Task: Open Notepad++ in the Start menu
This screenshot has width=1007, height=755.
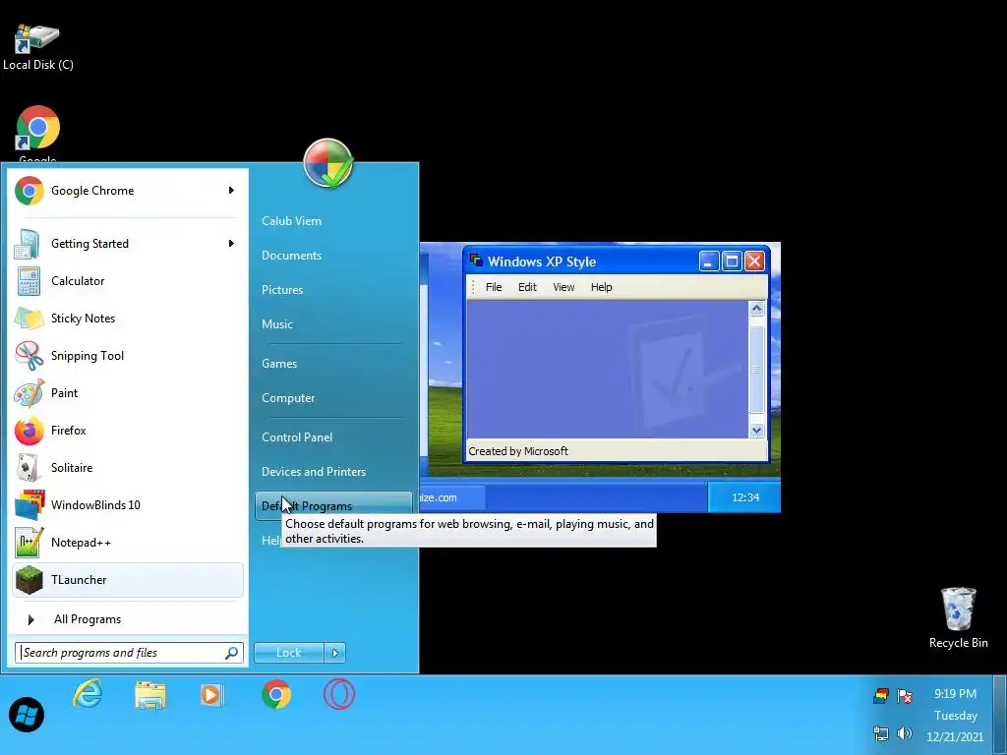Action: 127,543
